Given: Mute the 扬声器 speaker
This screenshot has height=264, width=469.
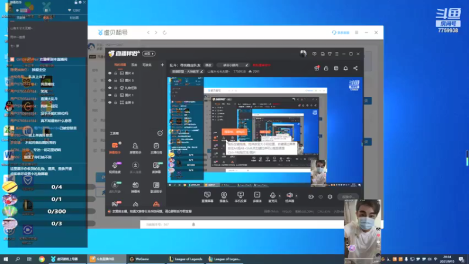Looking at the screenshot, I should pos(289,197).
